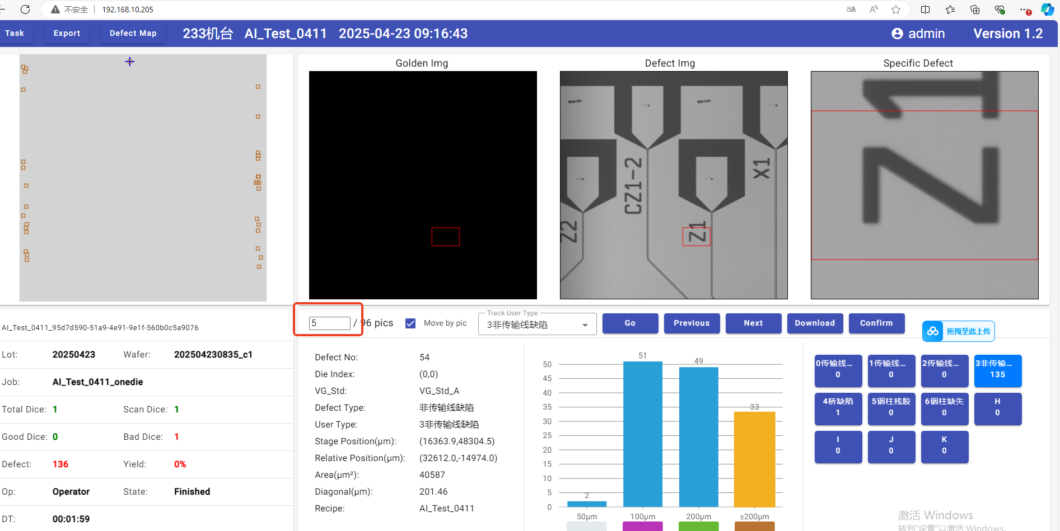1060x531 pixels.
Task: Reload the page with the refresh icon
Action: [25, 10]
